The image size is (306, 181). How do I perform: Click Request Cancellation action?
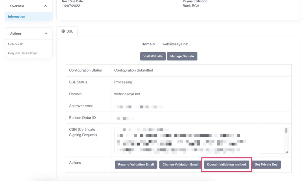[23, 53]
